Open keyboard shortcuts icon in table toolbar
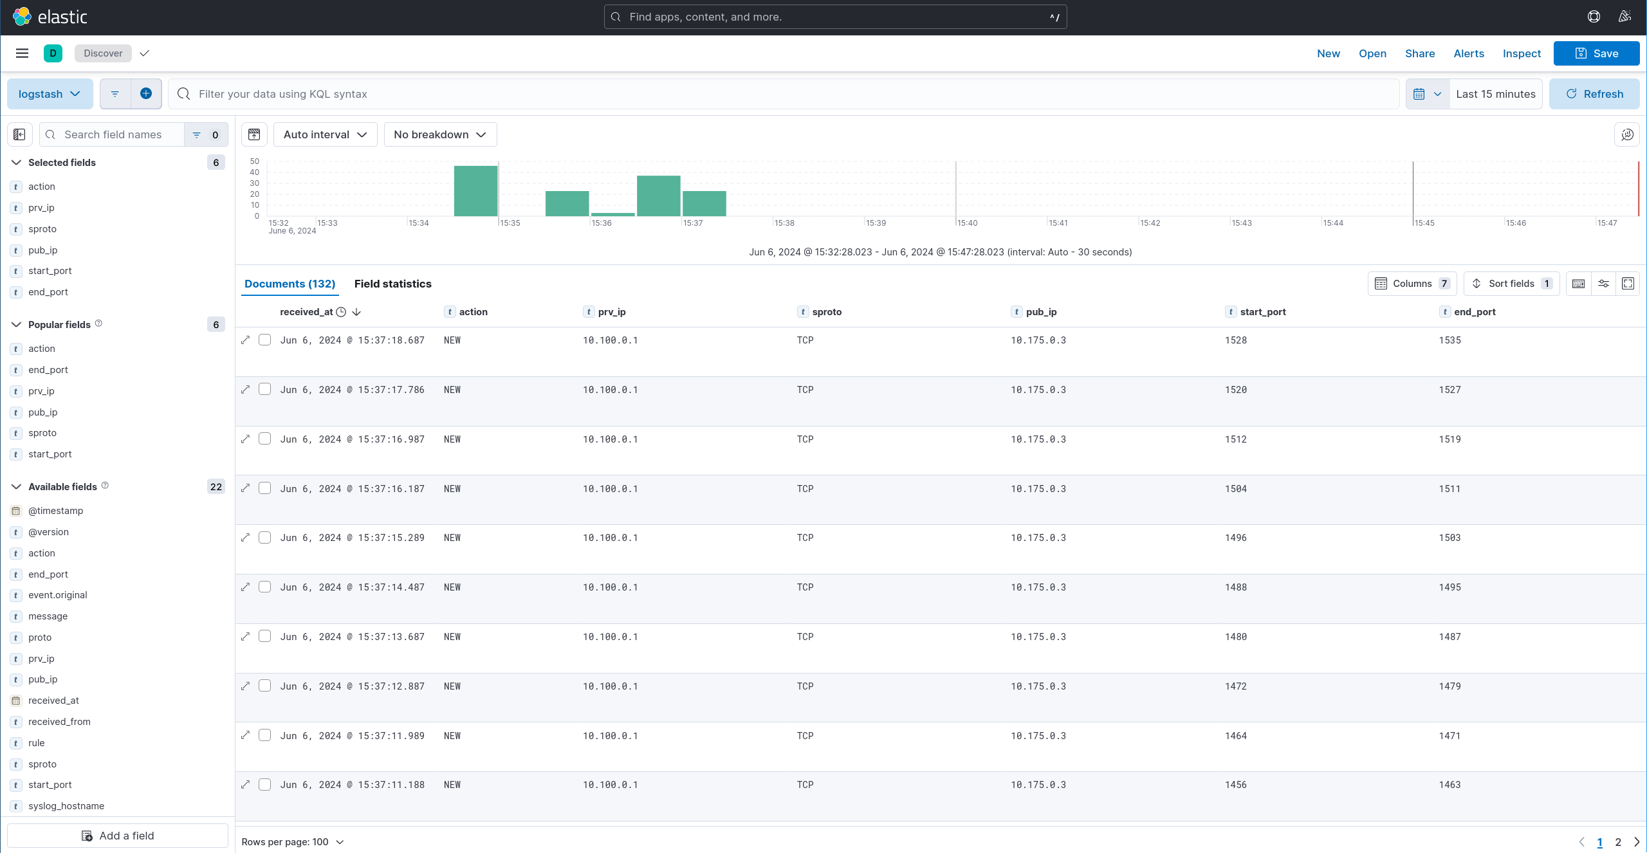This screenshot has width=1647, height=853. (x=1578, y=284)
